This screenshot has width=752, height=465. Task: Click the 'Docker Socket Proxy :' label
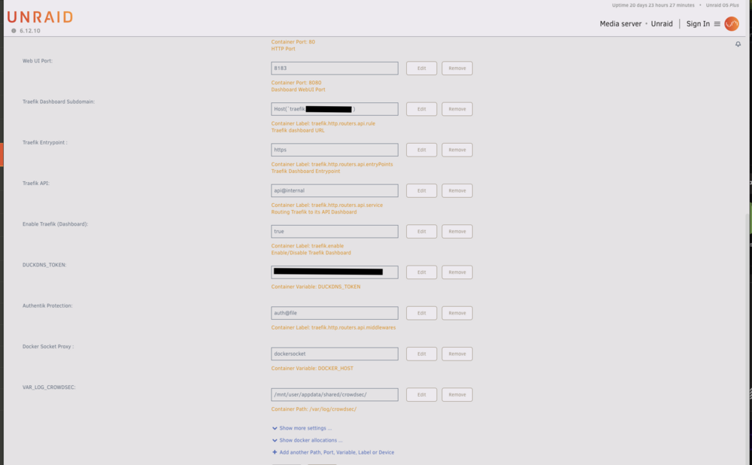48,346
